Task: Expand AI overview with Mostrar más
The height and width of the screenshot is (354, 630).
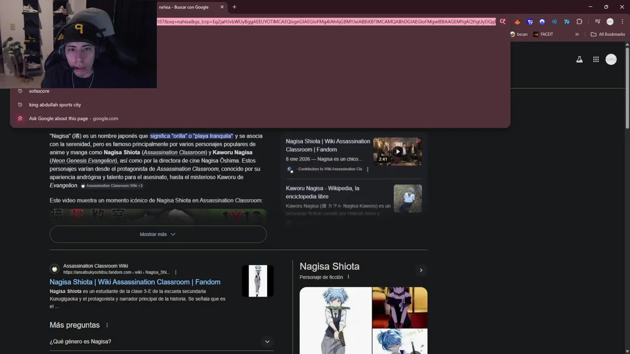Action: (x=158, y=234)
